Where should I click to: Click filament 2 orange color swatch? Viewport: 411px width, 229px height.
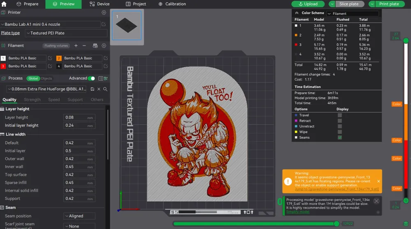pos(59,58)
